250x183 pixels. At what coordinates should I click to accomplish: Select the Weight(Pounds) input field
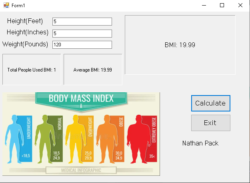[x=82, y=45]
